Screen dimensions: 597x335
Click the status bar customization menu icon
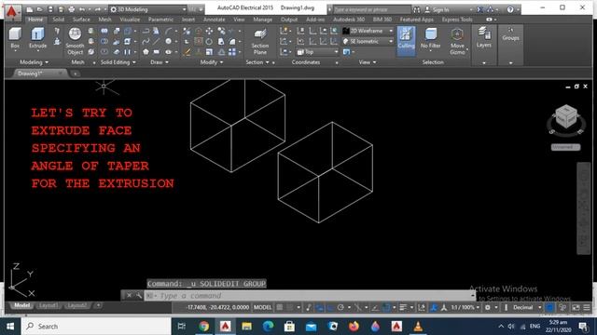click(587, 307)
